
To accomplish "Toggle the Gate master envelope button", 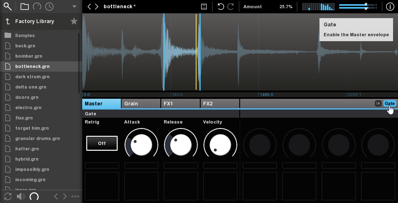I will pos(389,103).
